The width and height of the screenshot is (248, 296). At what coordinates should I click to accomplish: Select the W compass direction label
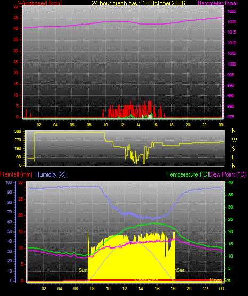(x=234, y=140)
